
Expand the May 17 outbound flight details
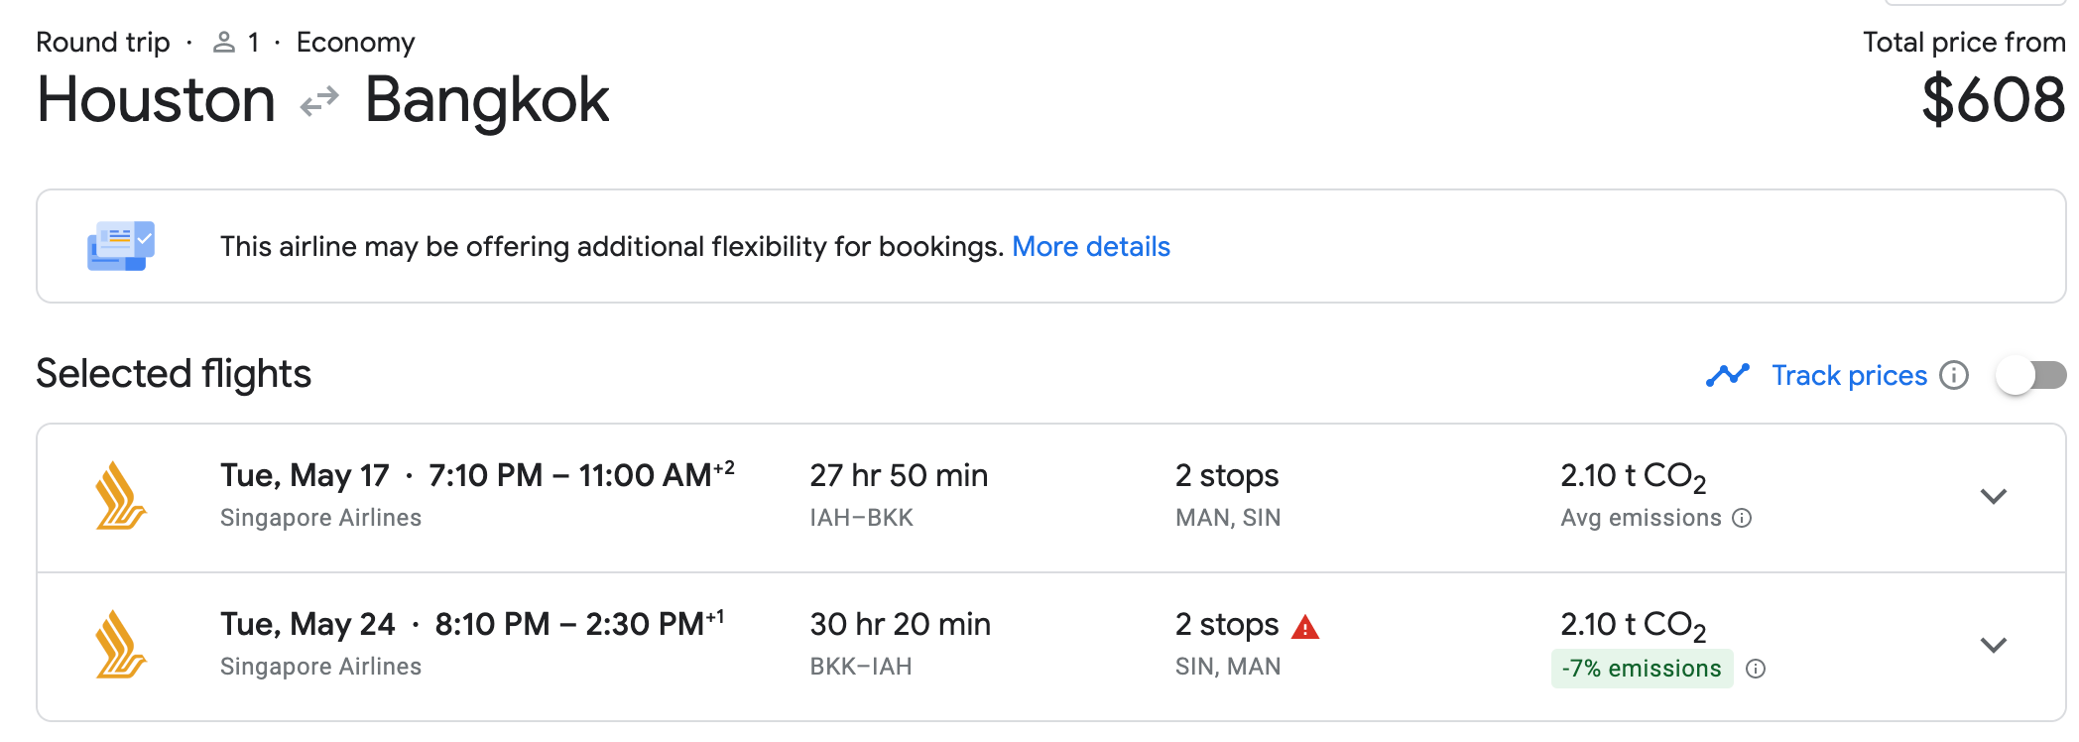pyautogui.click(x=1993, y=496)
